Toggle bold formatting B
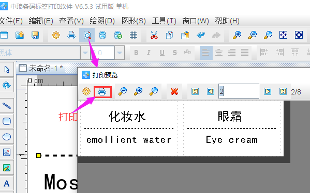310x193 pixels. pos(136,53)
